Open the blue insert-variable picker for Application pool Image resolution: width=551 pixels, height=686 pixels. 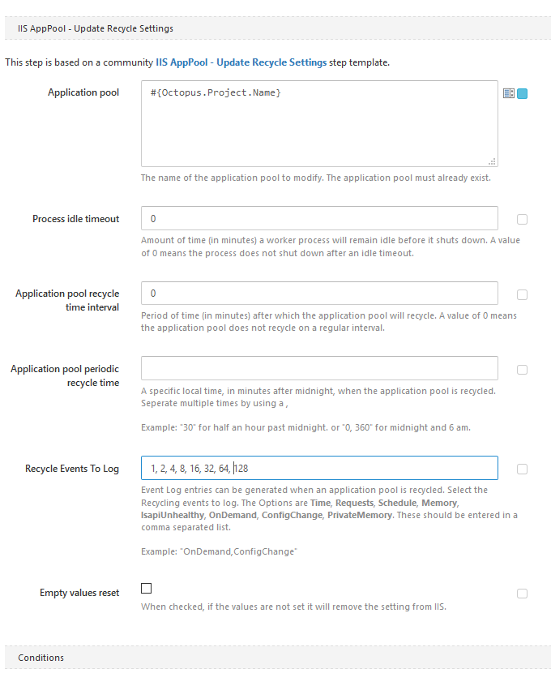coord(521,93)
